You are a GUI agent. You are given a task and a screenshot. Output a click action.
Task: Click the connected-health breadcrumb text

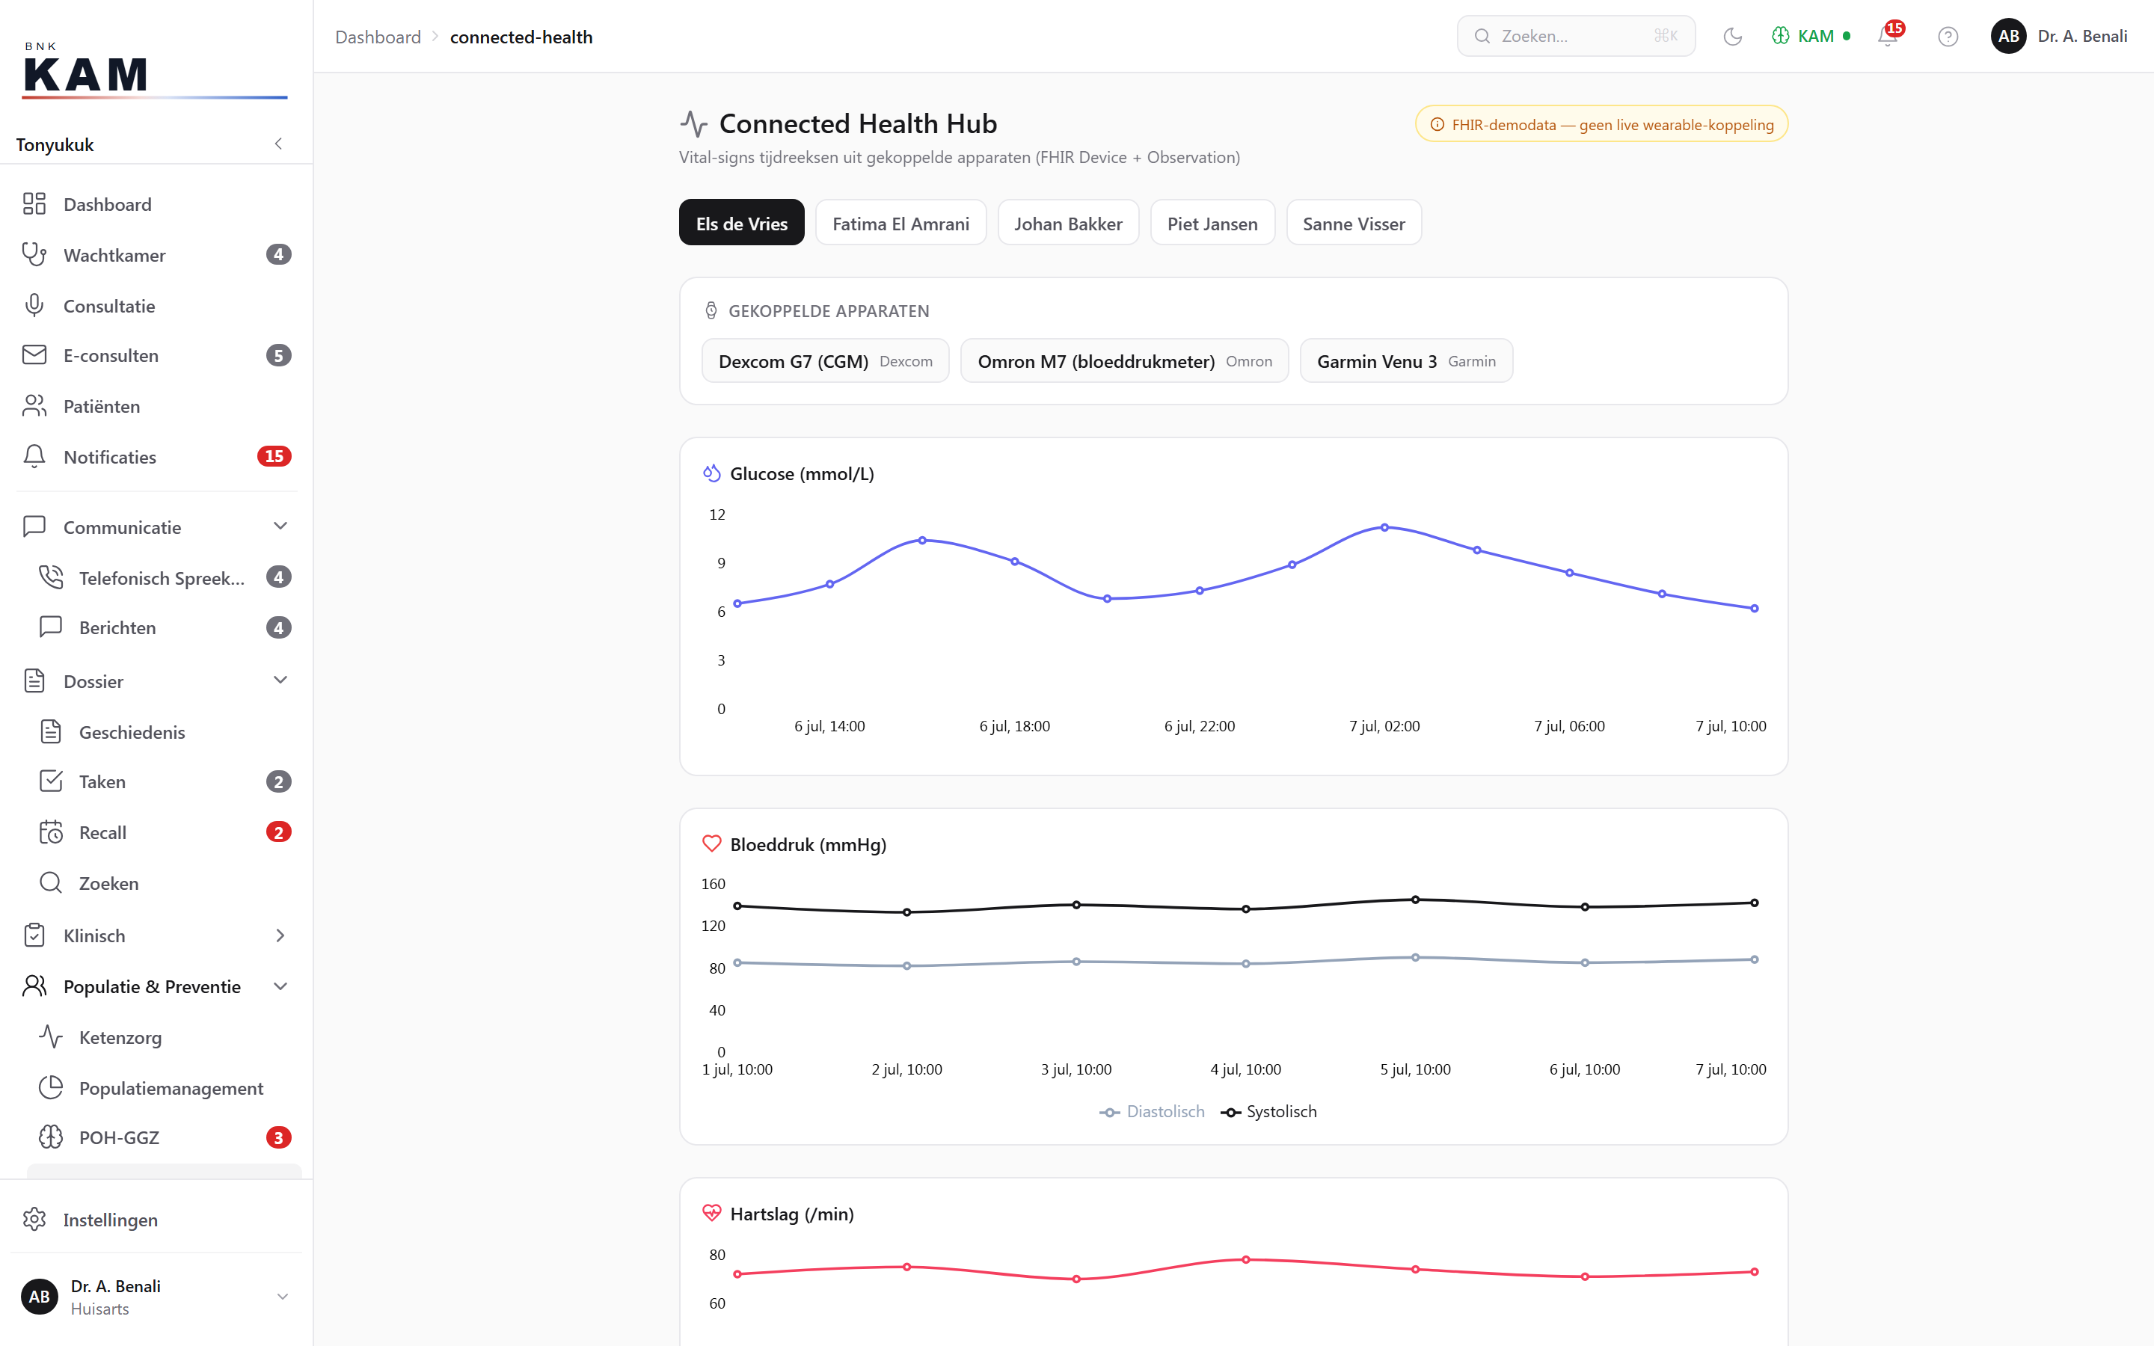521,37
